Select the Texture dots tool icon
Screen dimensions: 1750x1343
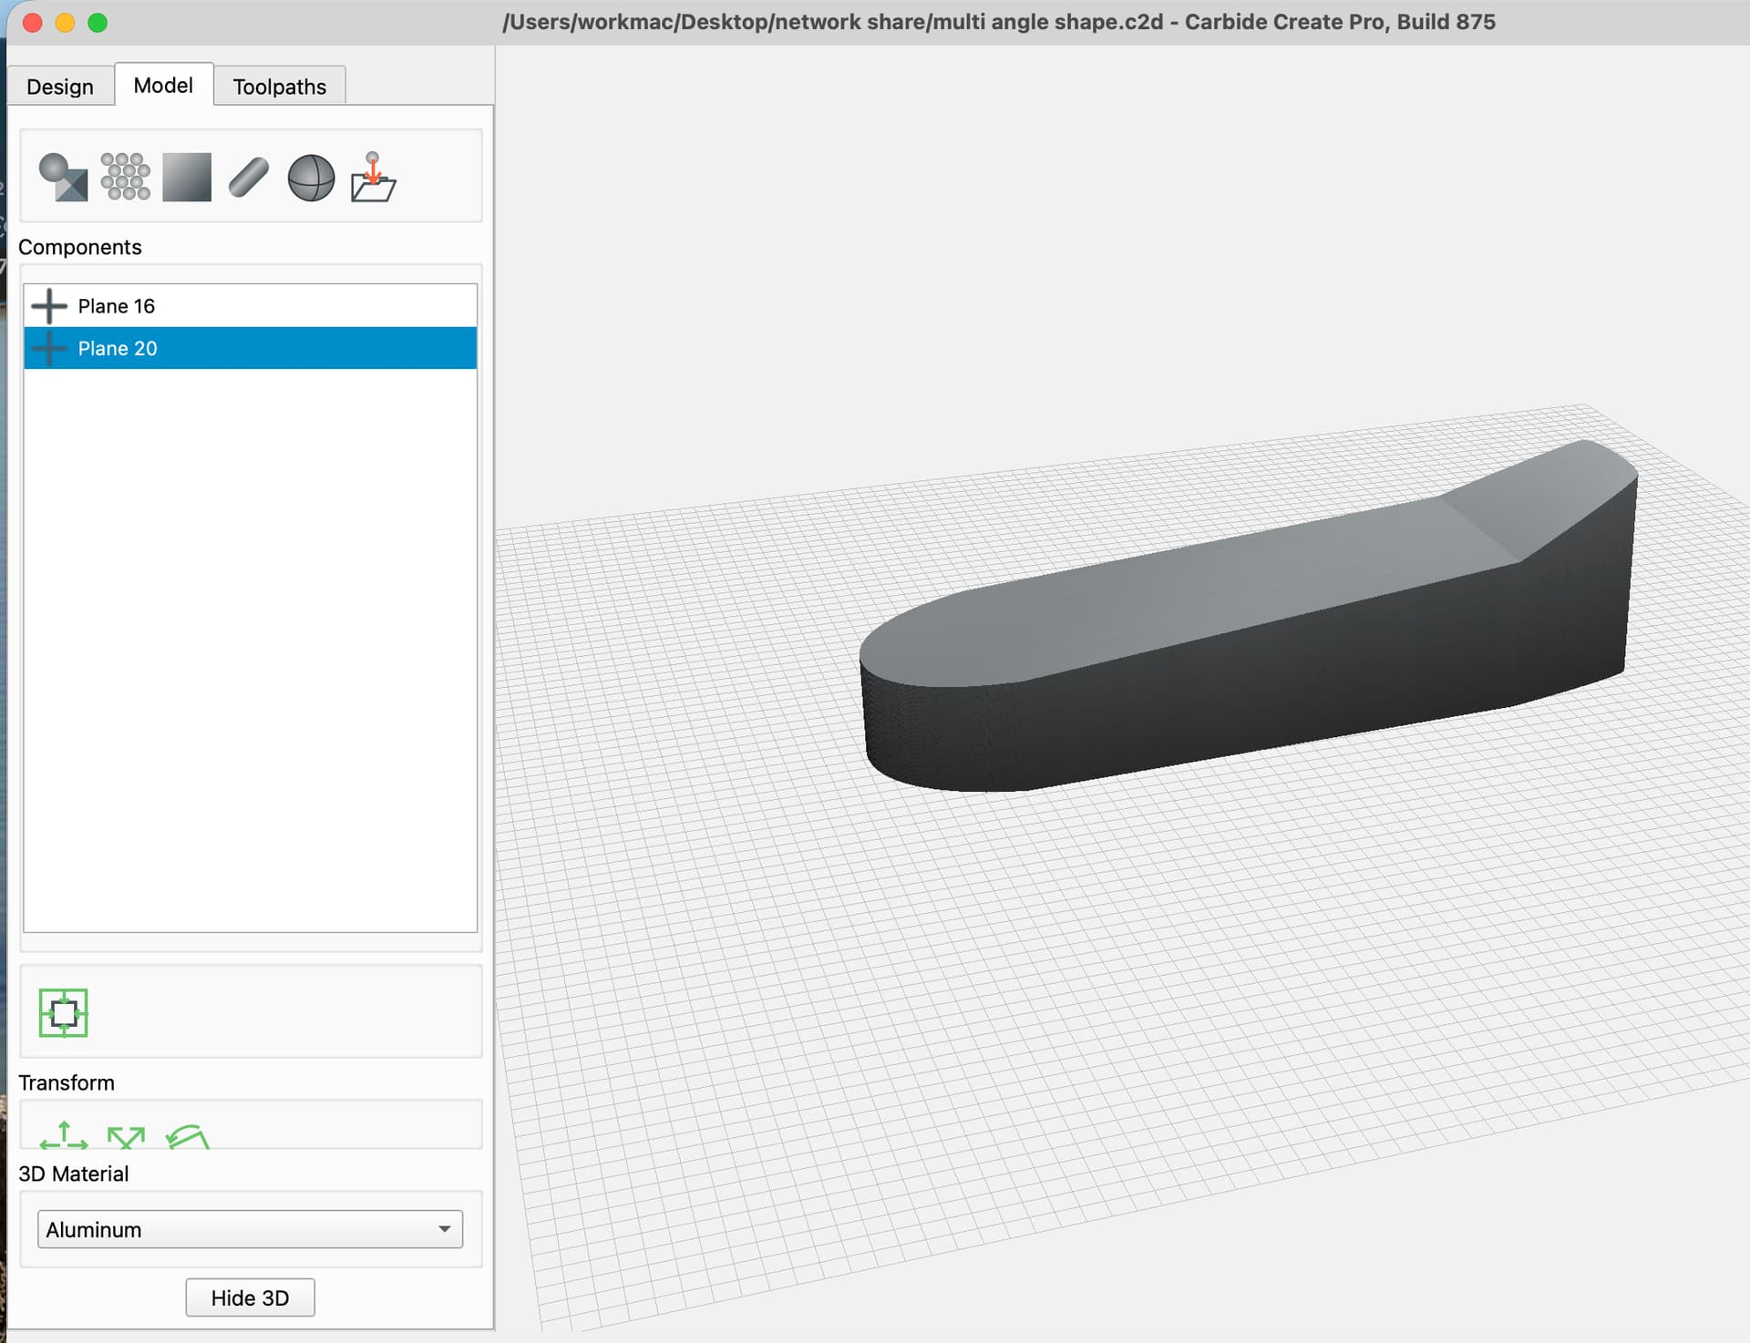(125, 177)
